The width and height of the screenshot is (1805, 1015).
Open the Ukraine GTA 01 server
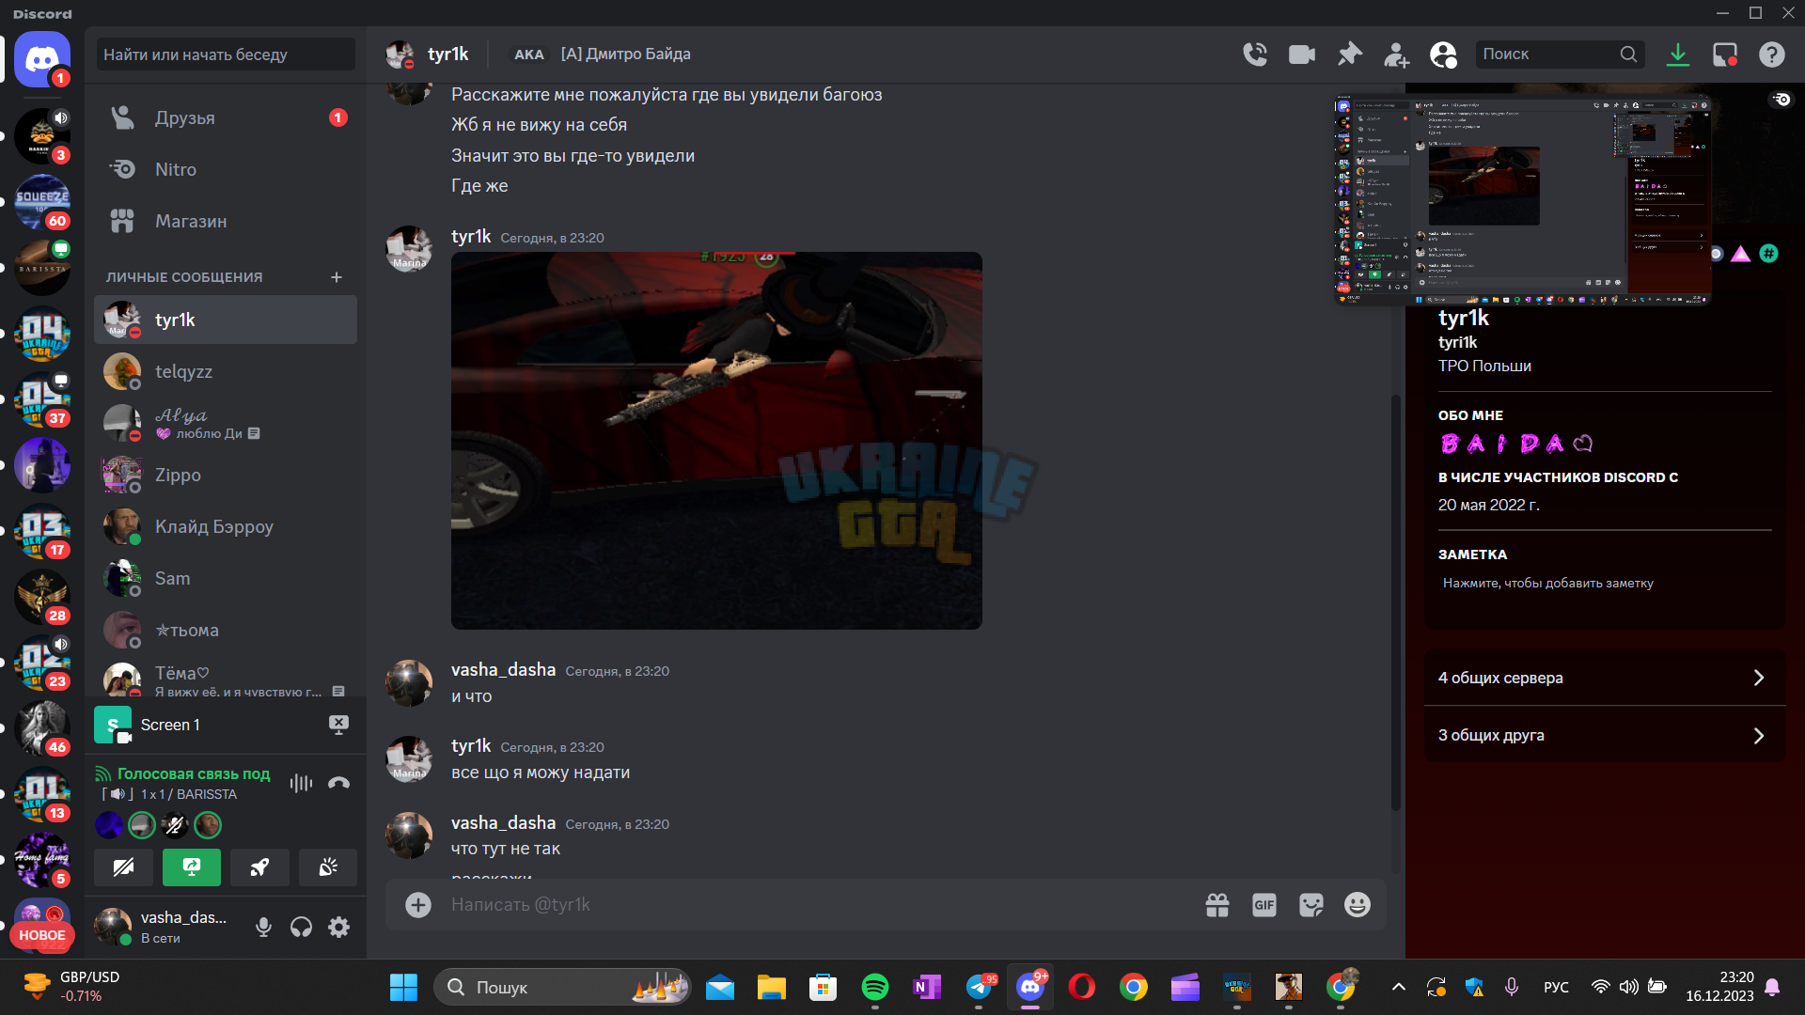pos(42,794)
